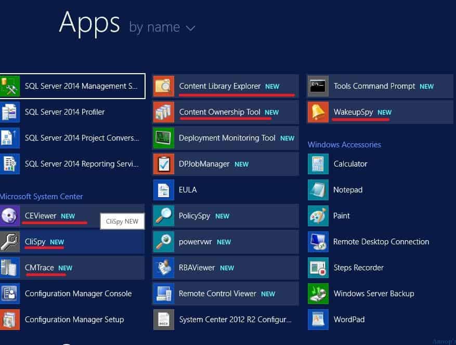Click 'Remote Desktop Connection' text

pyautogui.click(x=381, y=242)
